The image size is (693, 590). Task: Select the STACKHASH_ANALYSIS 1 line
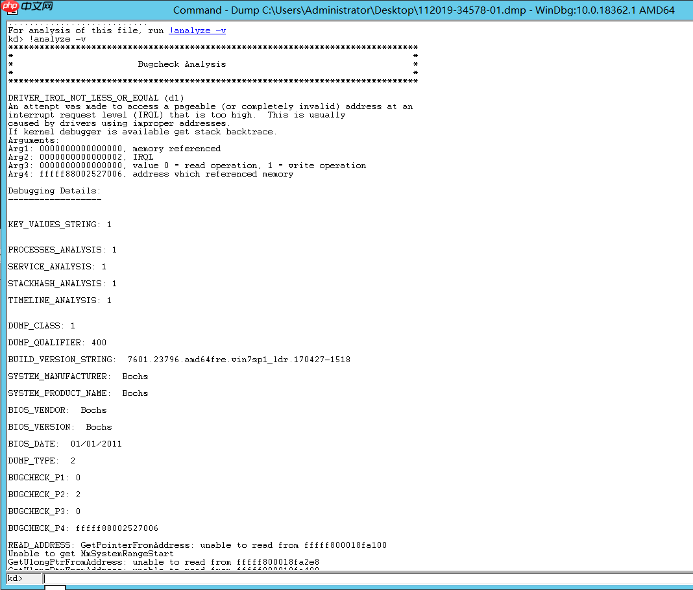coord(62,283)
